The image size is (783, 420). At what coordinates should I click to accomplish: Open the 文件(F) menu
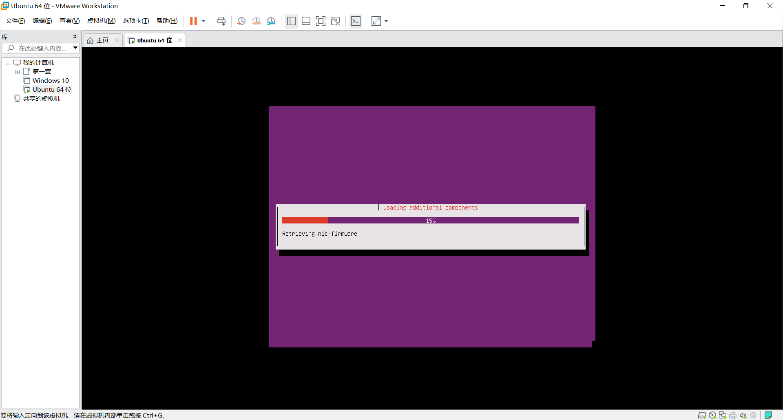[x=15, y=21]
